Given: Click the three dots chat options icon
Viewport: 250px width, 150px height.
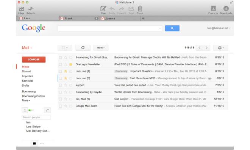Looking at the screenshot, I should [x=42, y=144].
